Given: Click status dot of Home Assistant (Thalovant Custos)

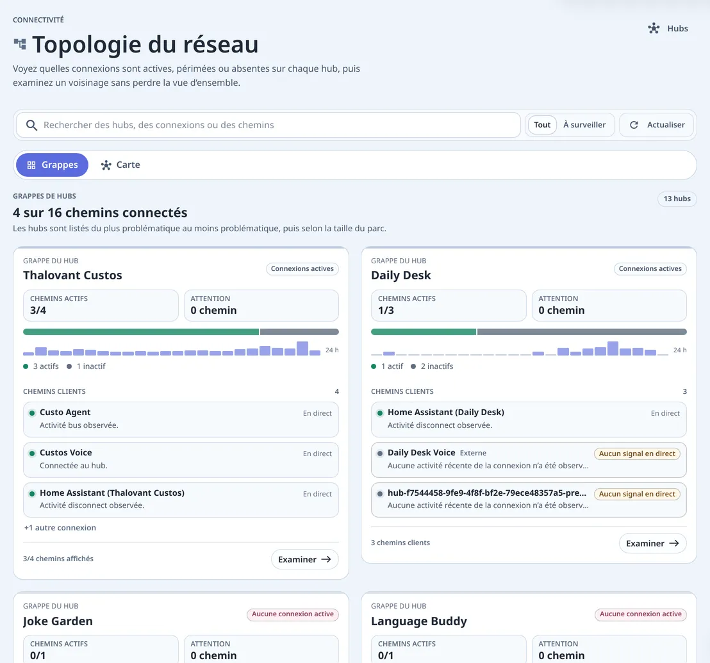Looking at the screenshot, I should tap(32, 493).
